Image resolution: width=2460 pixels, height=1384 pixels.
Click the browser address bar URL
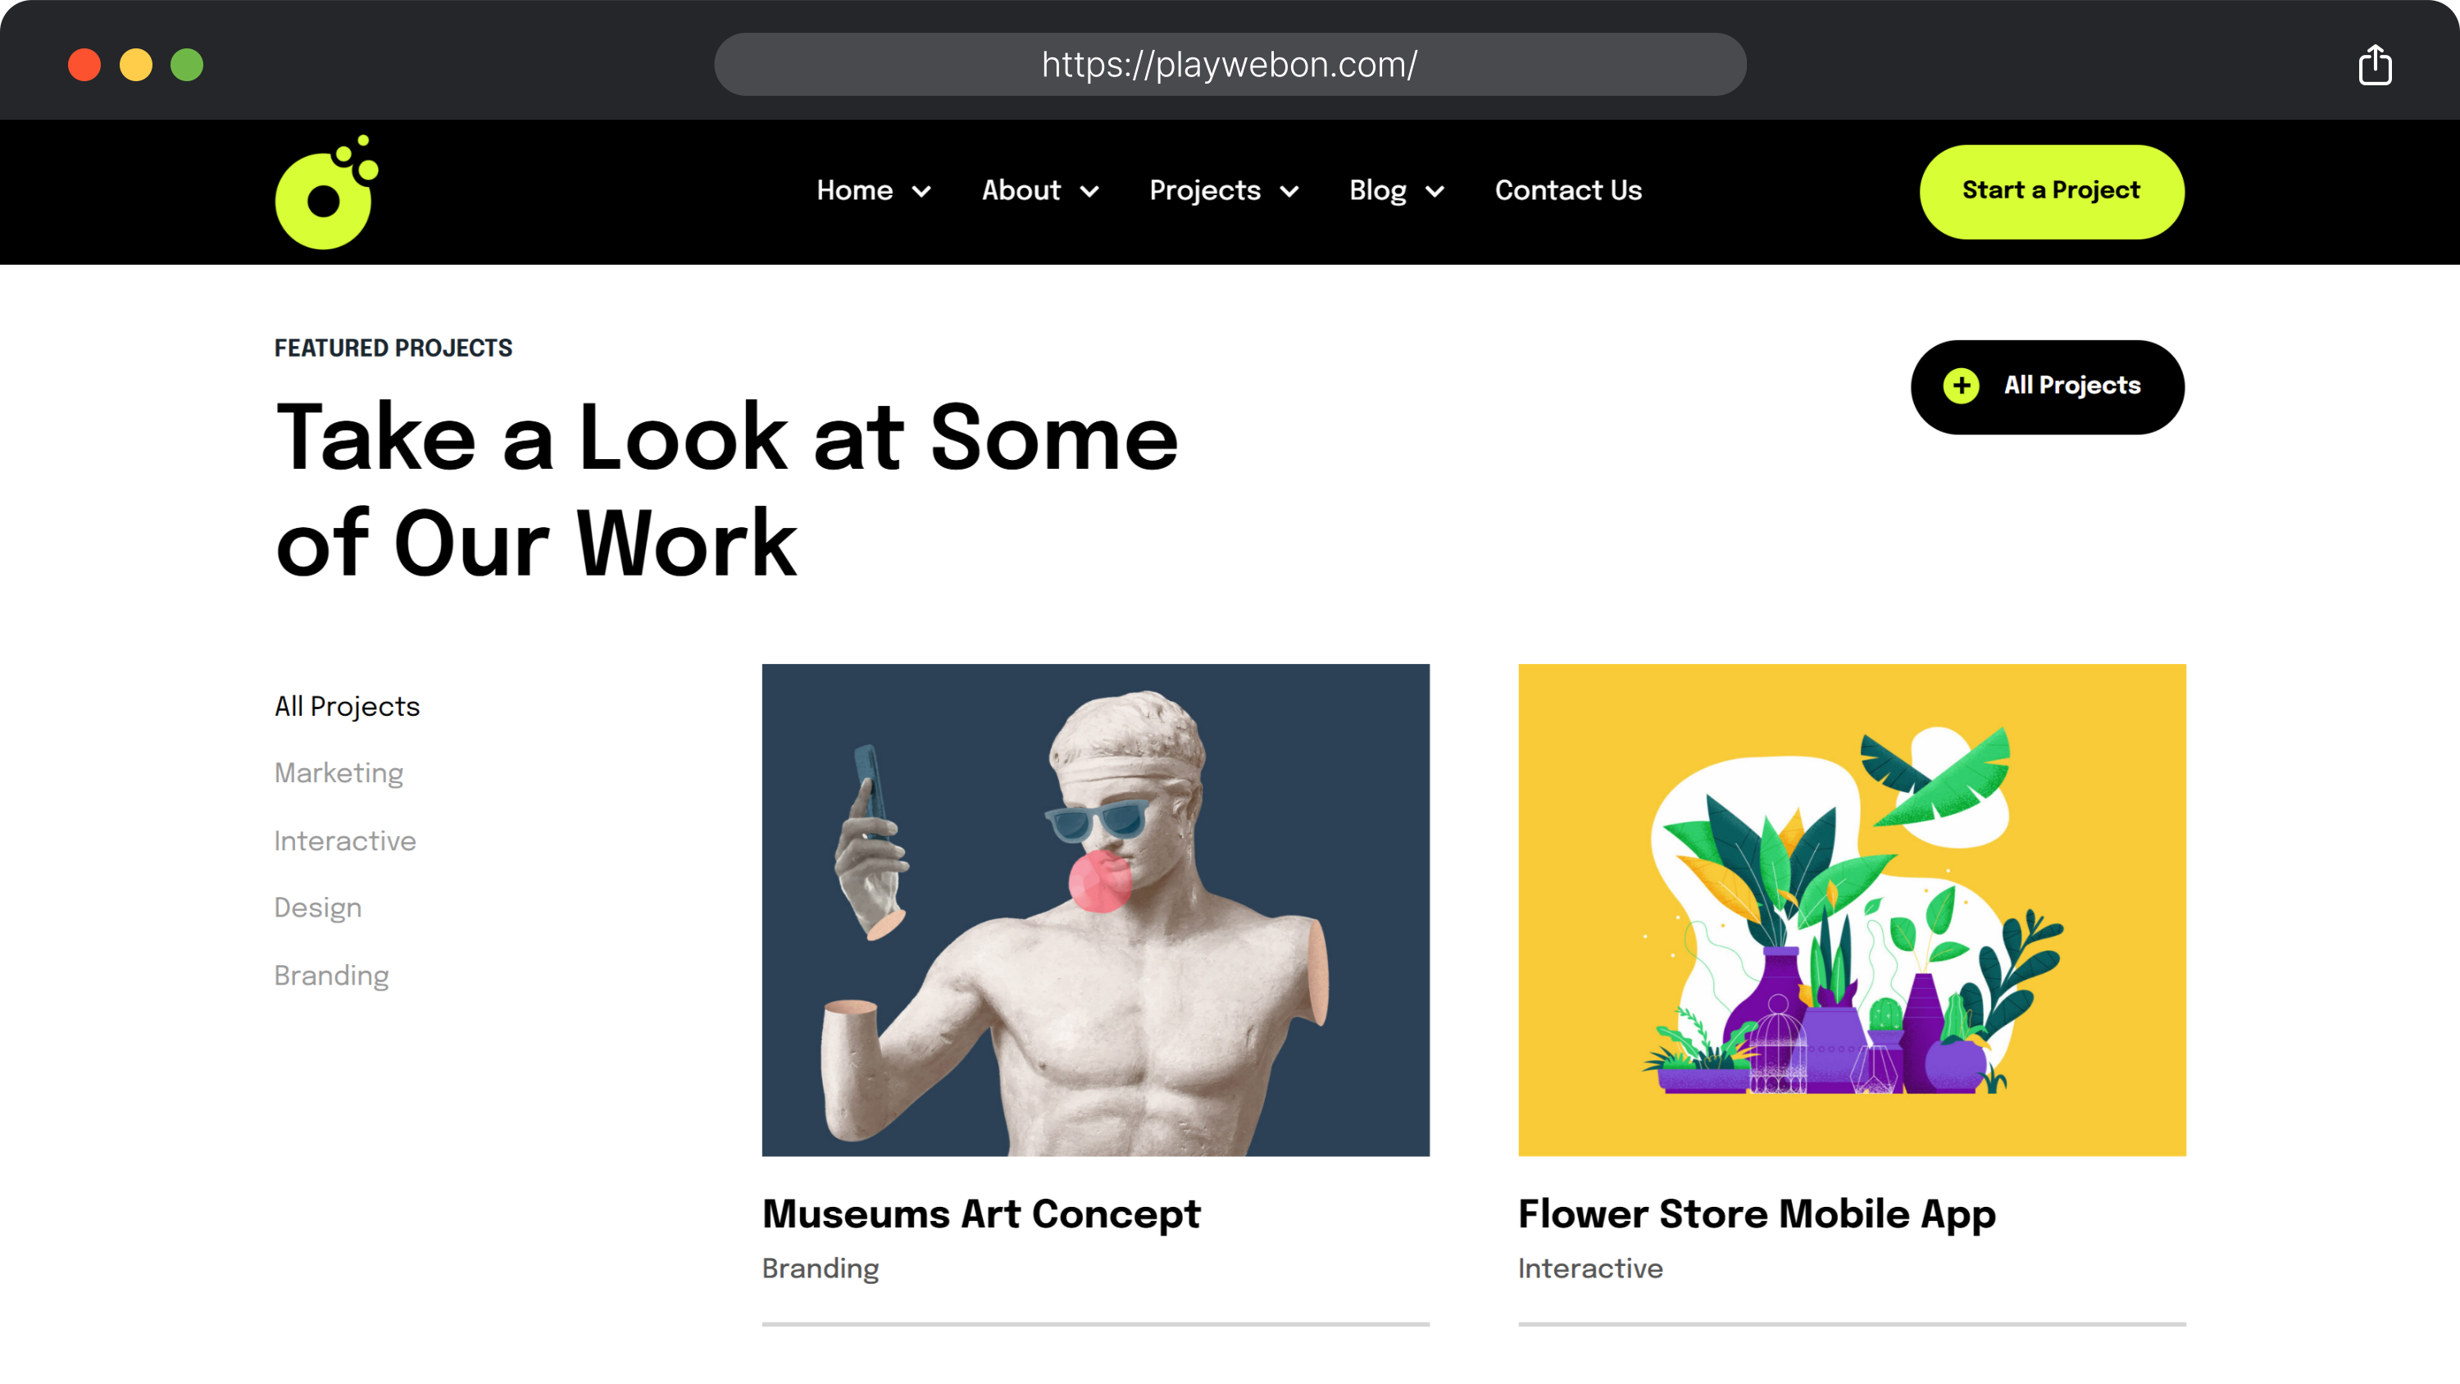[x=1230, y=64]
